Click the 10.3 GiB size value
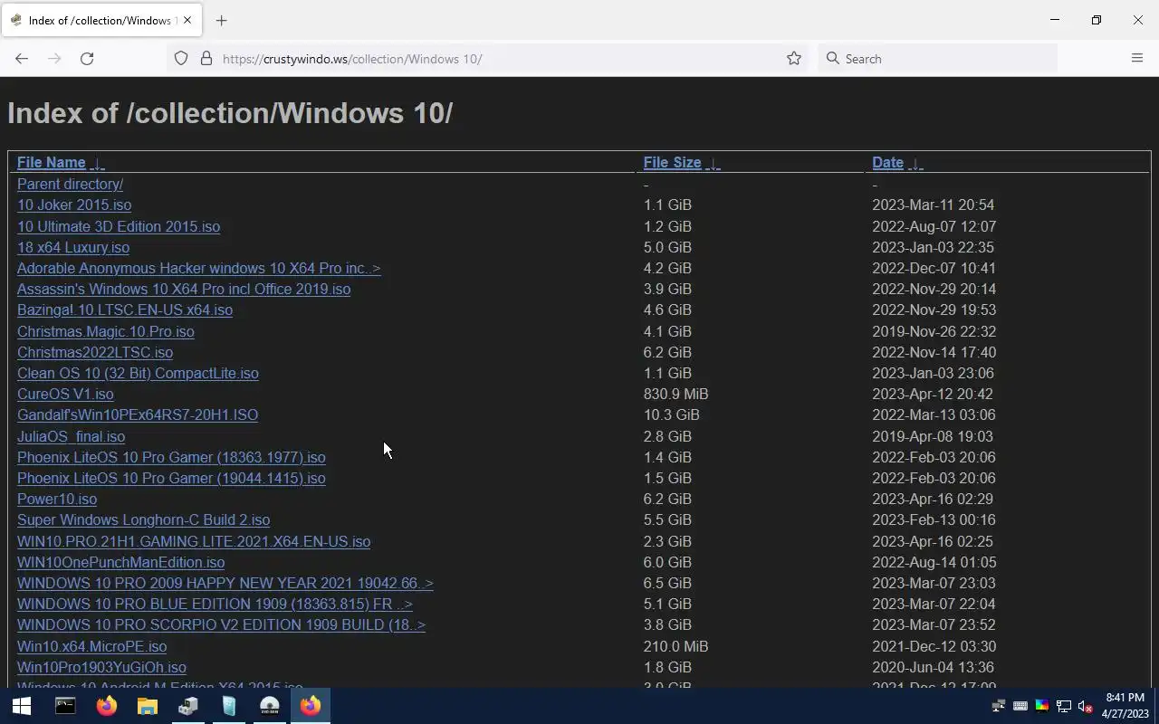This screenshot has width=1159, height=724. coord(672,414)
